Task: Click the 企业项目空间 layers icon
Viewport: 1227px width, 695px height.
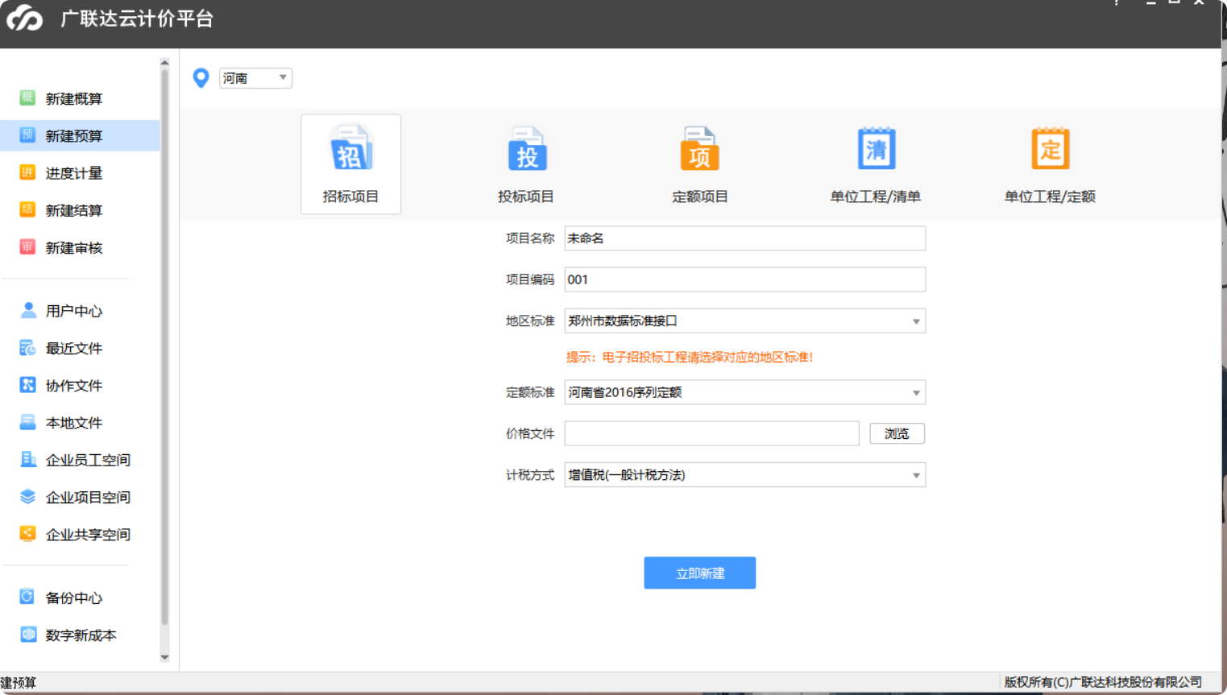Action: coord(27,496)
